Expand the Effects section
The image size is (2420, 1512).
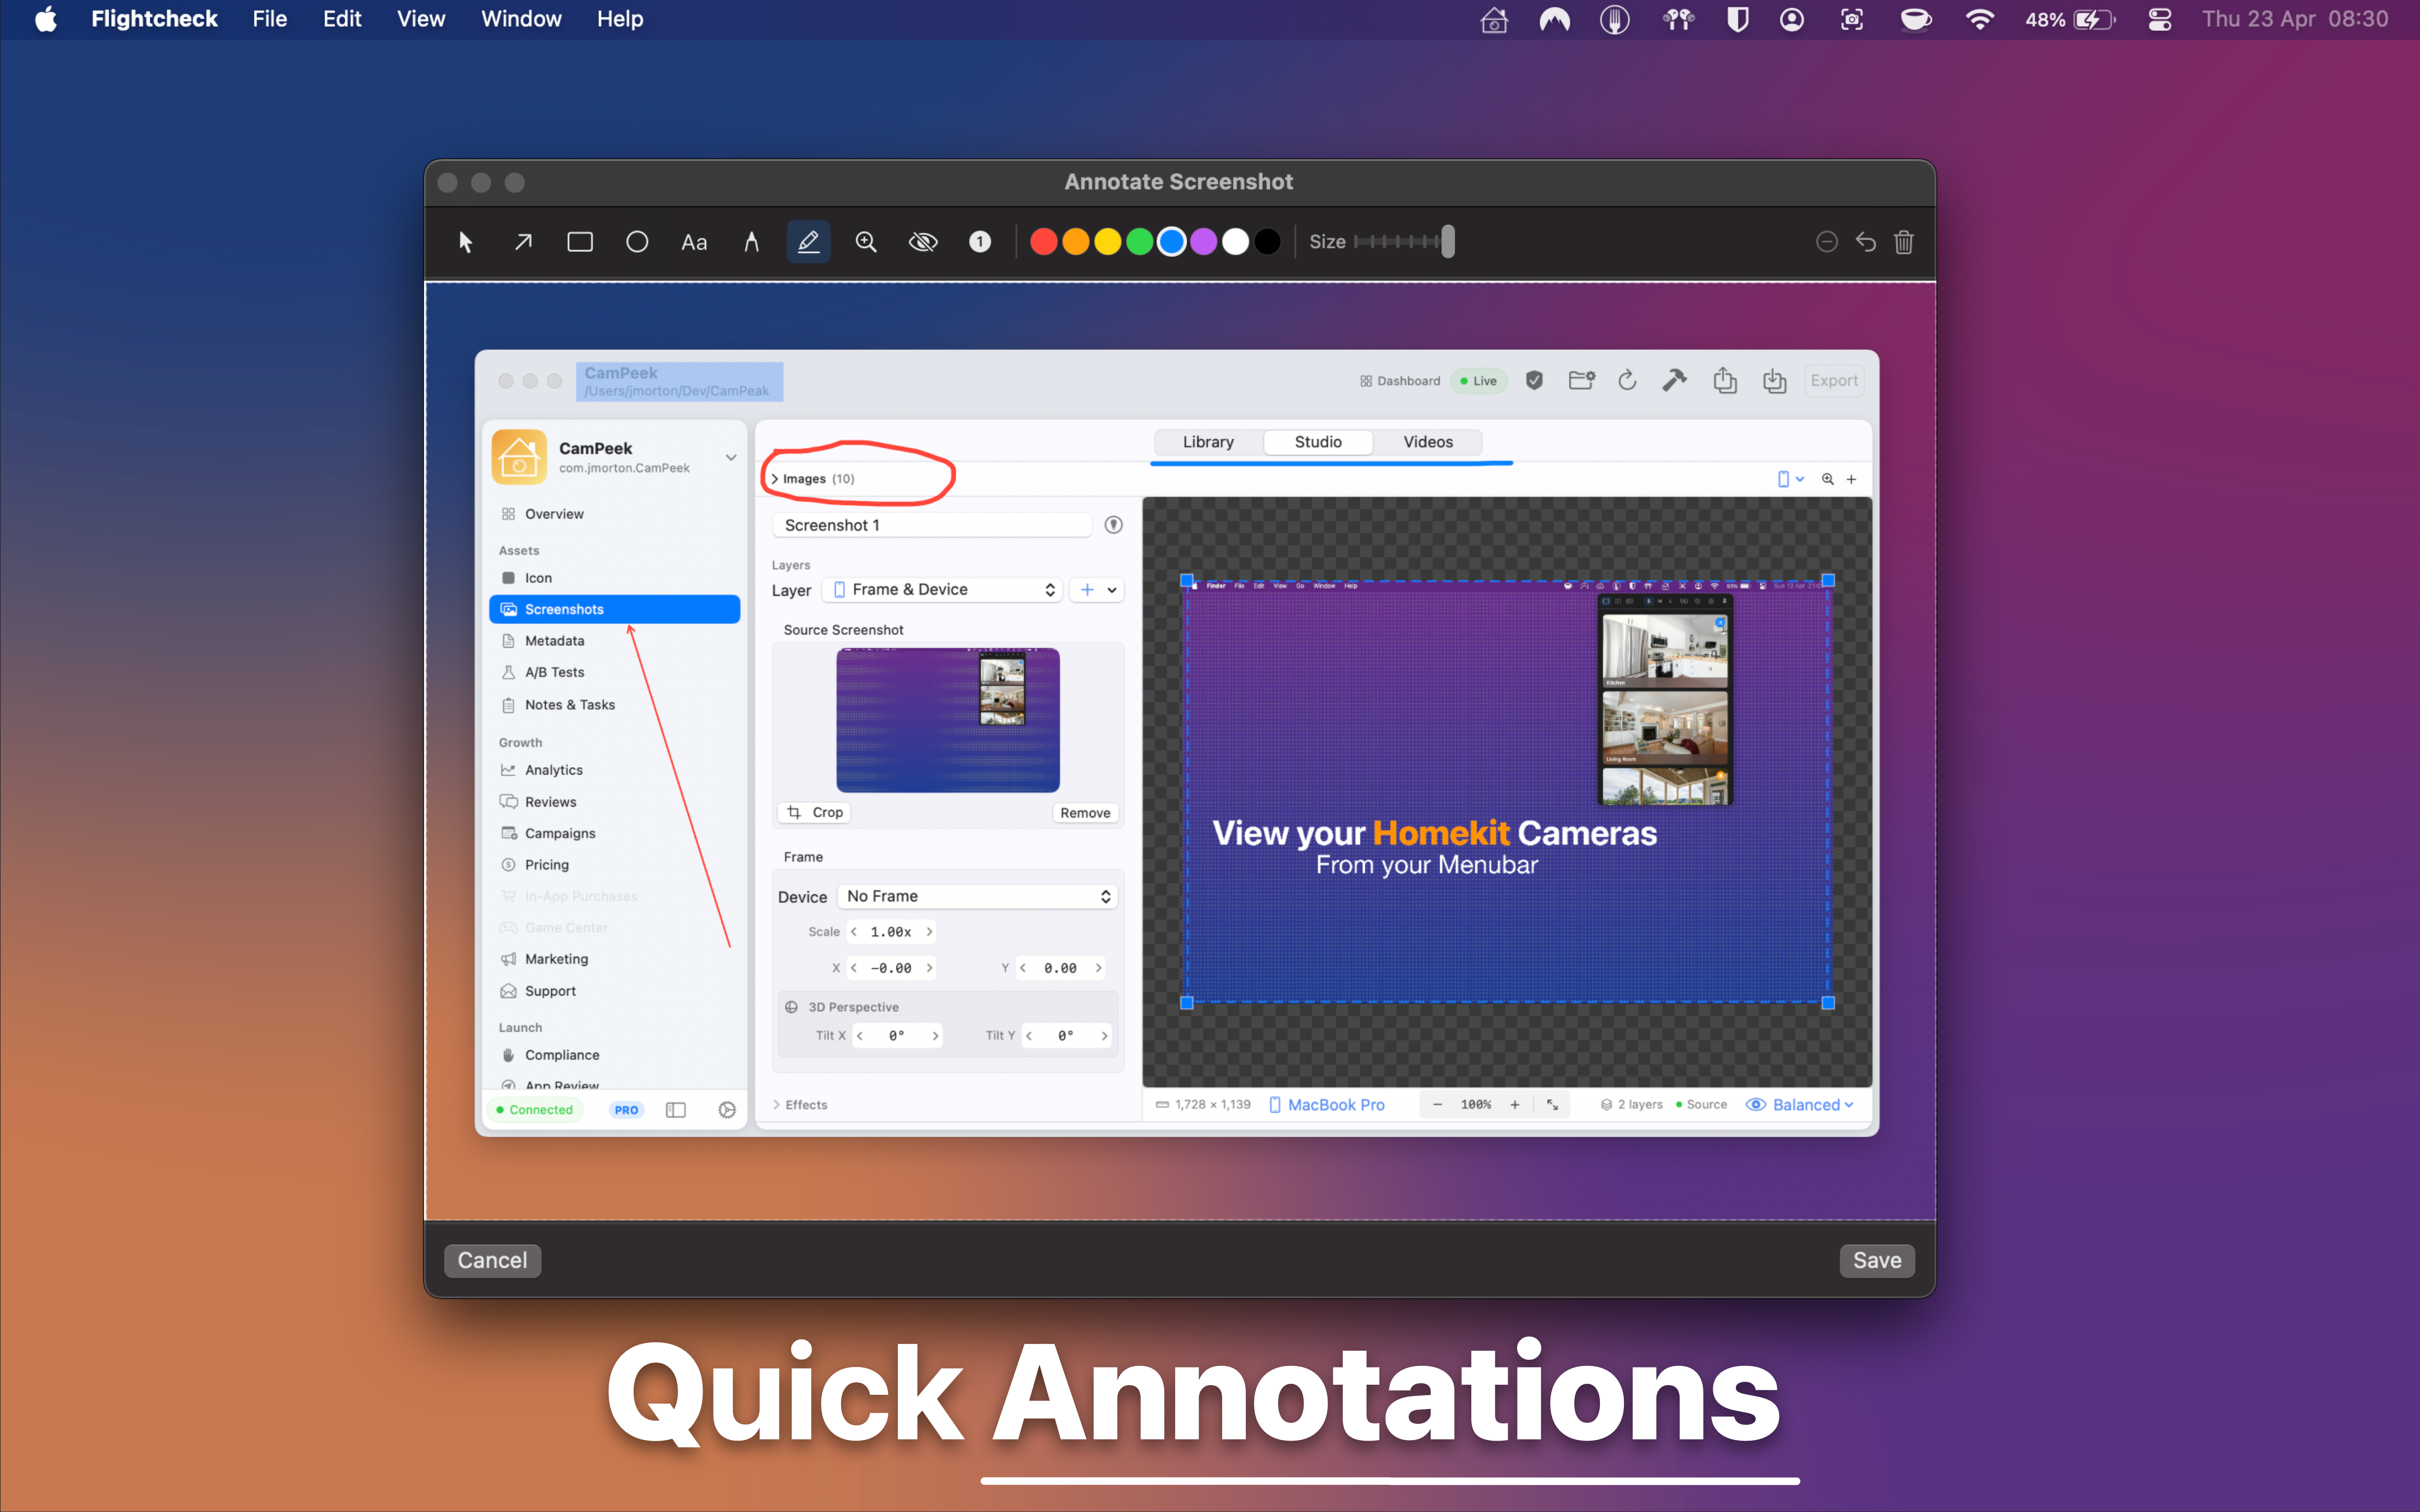click(x=802, y=1104)
